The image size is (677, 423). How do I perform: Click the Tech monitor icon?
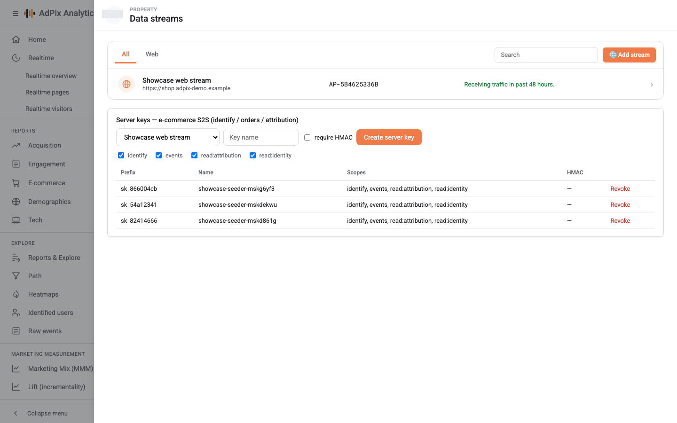[16, 220]
